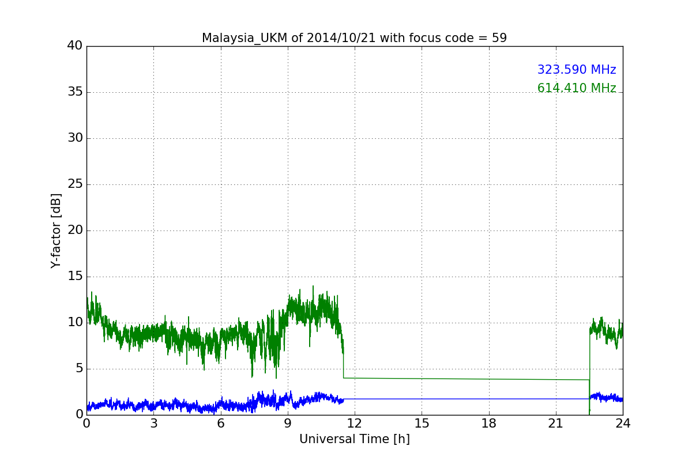The image size is (692, 461).
Task: Click the y-axis tick label '35'
Action: (75, 92)
